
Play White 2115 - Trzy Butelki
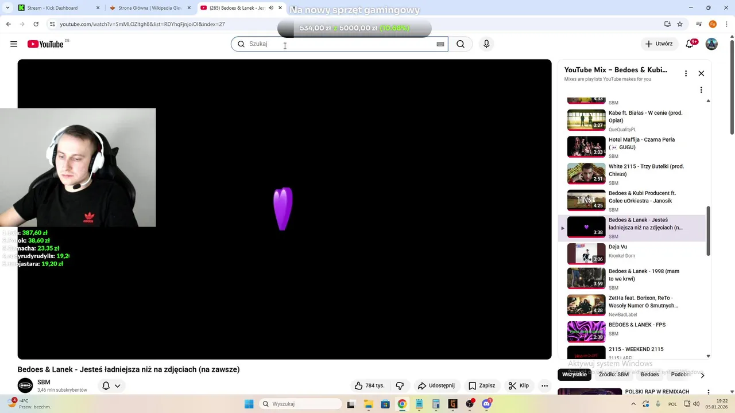(x=632, y=174)
